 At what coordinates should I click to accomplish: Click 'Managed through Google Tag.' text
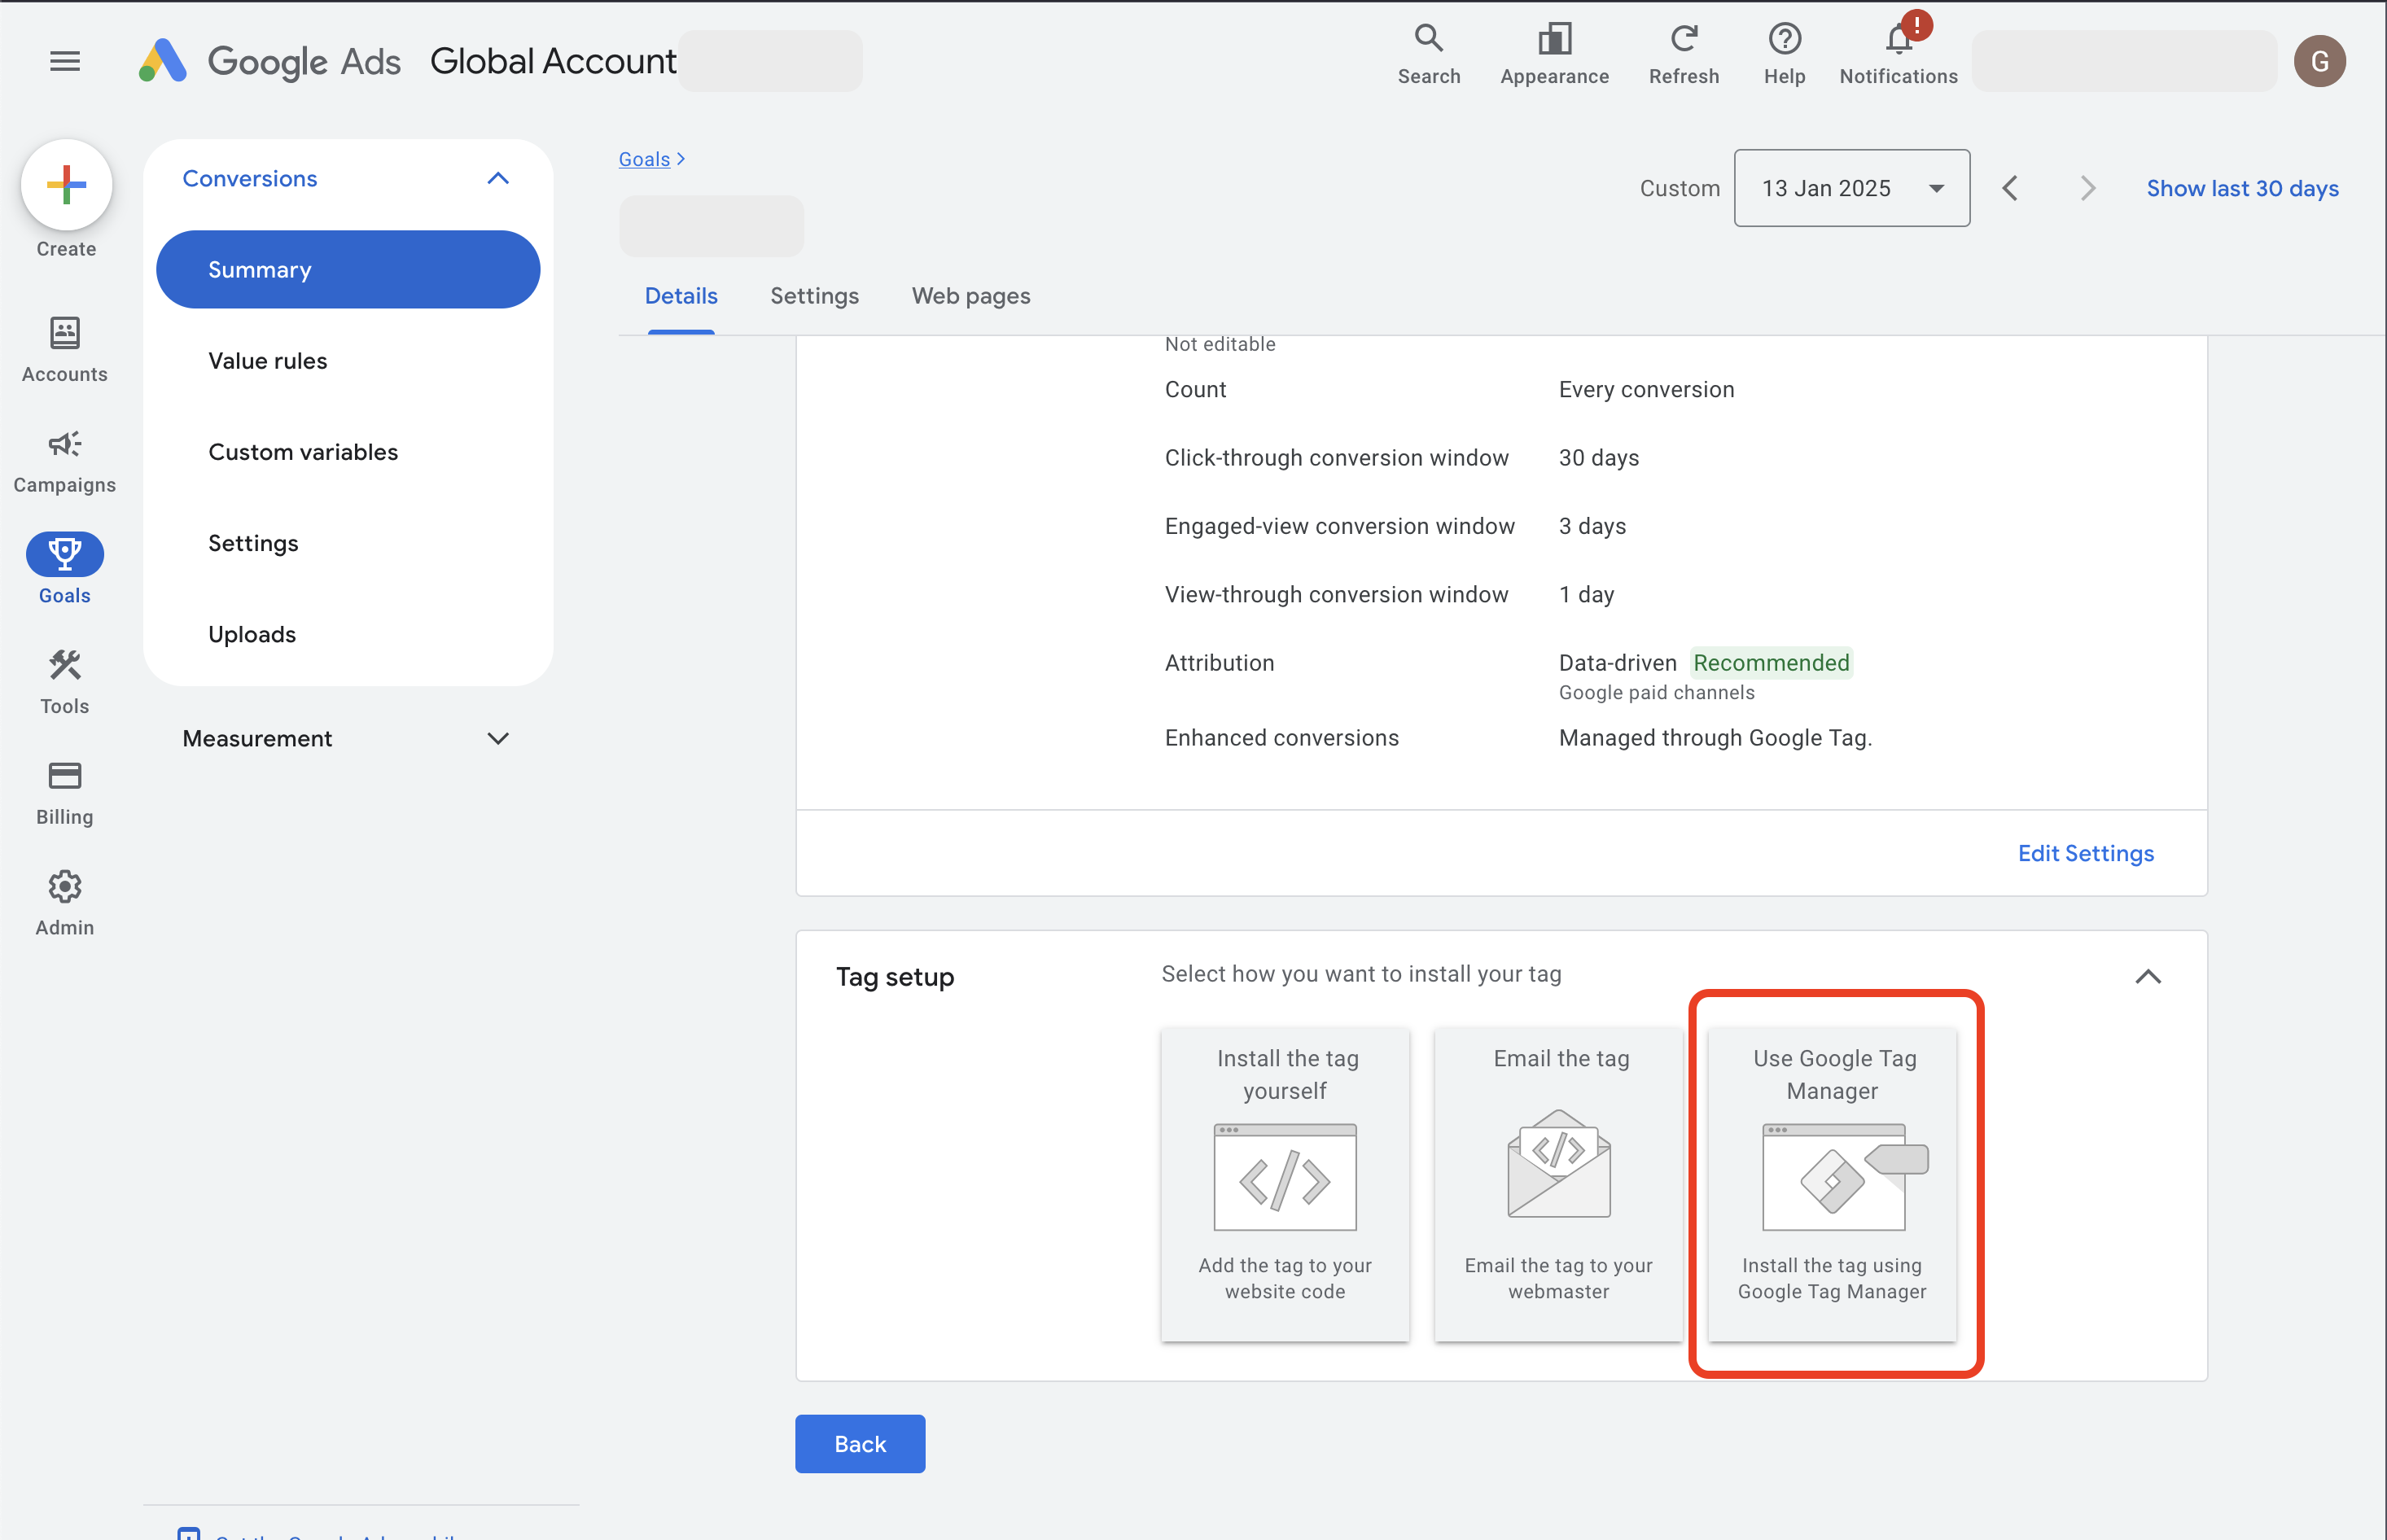click(x=1715, y=738)
